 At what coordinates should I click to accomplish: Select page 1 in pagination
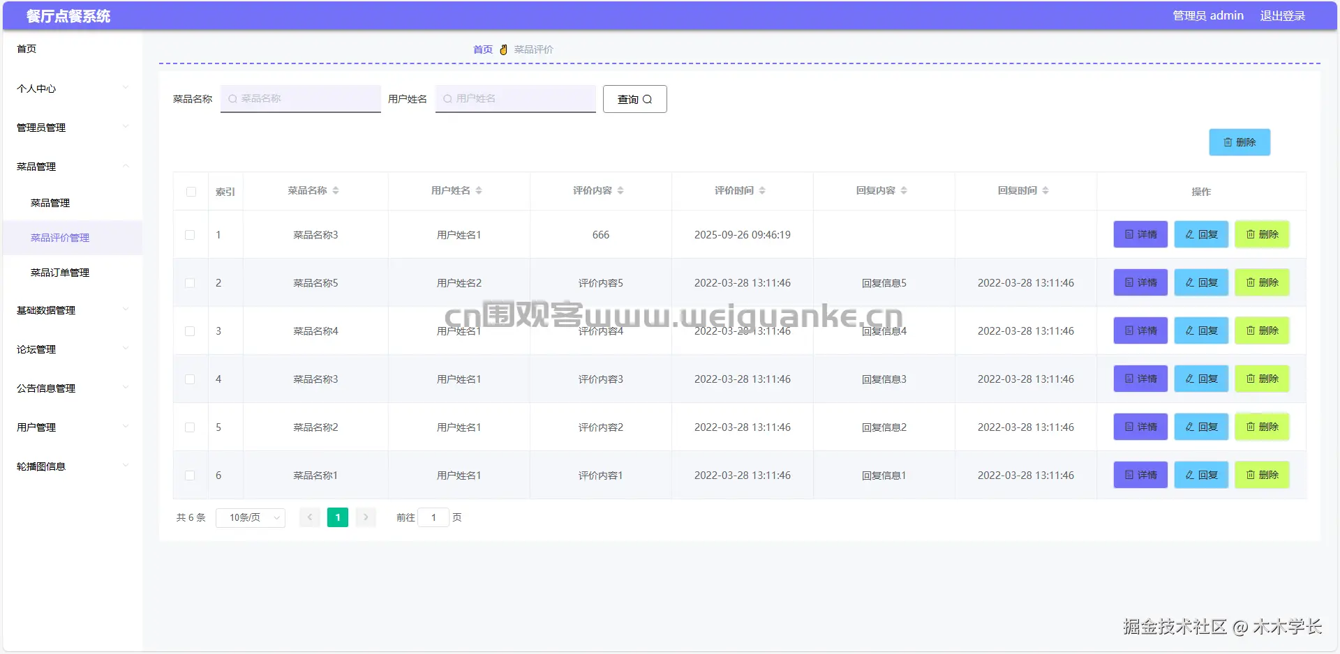(338, 517)
